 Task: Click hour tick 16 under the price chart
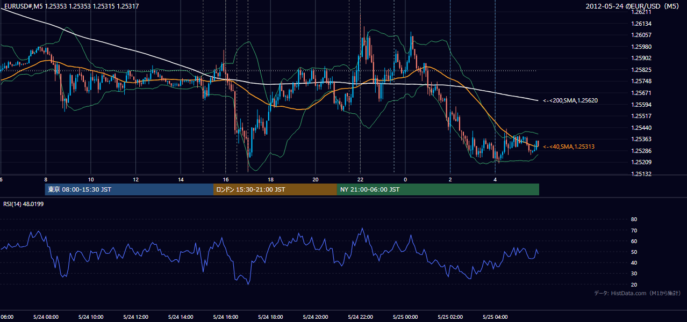pyautogui.click(x=225, y=179)
